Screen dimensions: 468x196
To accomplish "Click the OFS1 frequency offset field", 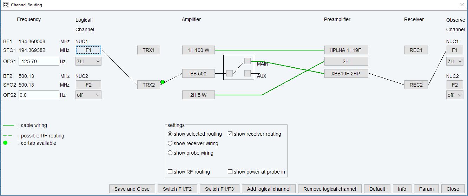I will click(x=39, y=61).
